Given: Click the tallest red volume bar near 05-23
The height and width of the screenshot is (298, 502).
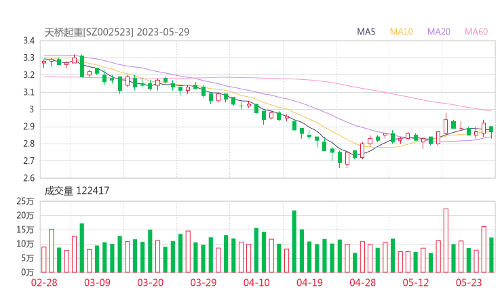Looking at the screenshot, I should click(446, 240).
